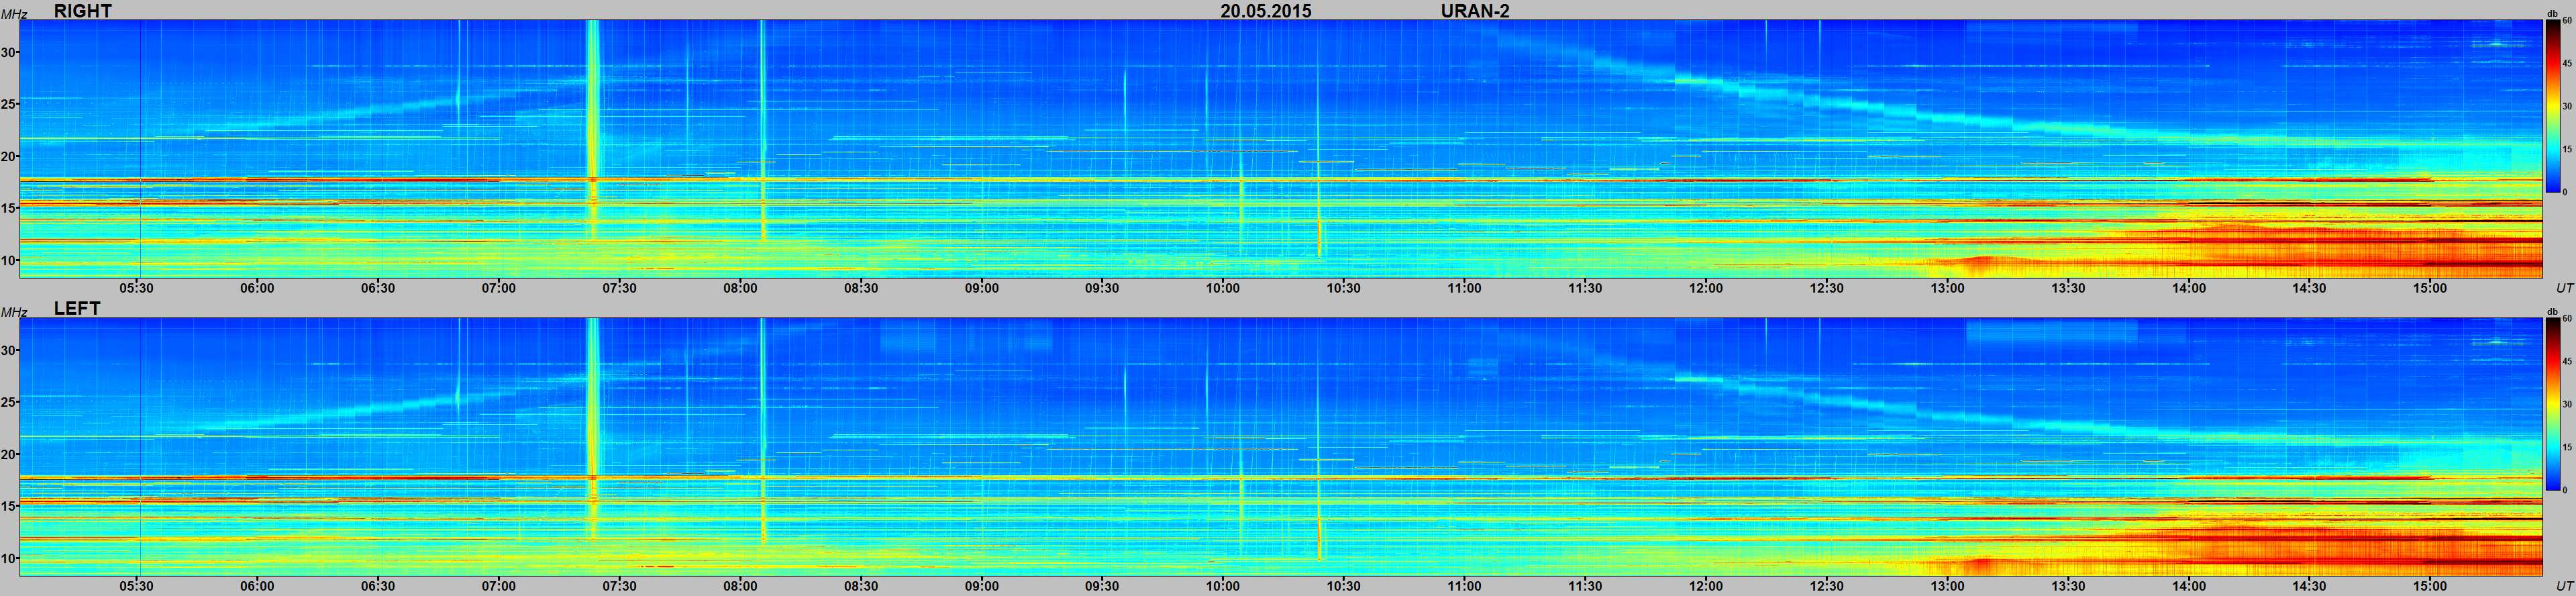Click the 05:30 time tick under RIGHT panel

click(x=137, y=288)
